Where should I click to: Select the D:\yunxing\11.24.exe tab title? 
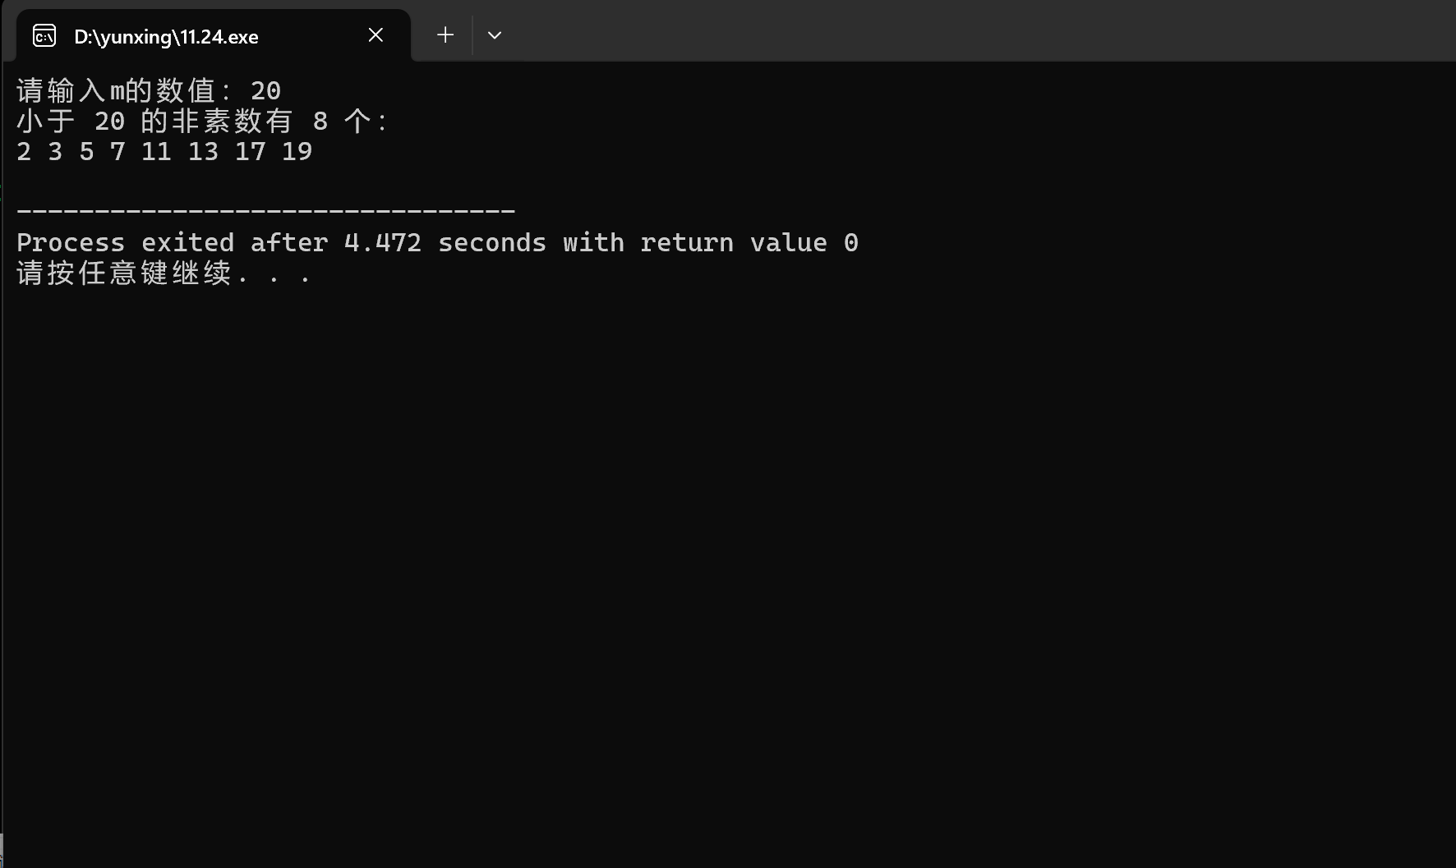pos(166,37)
